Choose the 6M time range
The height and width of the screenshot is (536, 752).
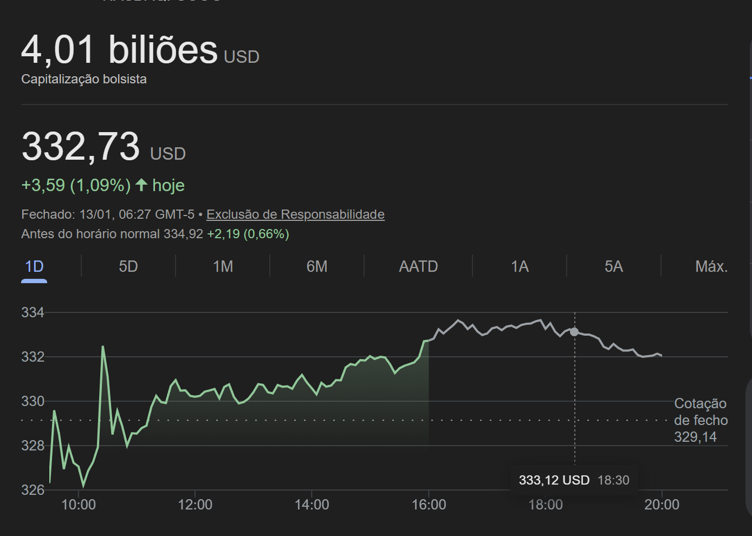(x=317, y=266)
